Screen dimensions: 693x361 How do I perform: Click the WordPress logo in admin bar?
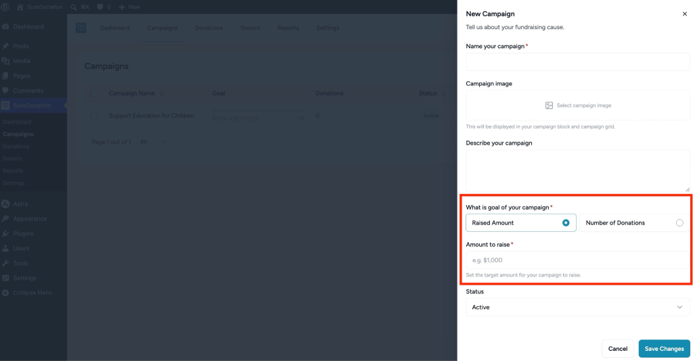coord(5,7)
